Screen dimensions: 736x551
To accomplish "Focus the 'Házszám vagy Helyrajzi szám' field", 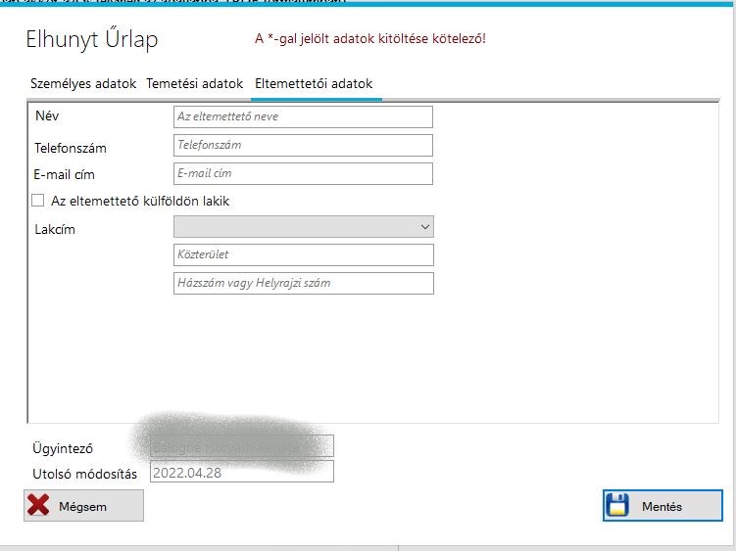I will click(x=303, y=283).
